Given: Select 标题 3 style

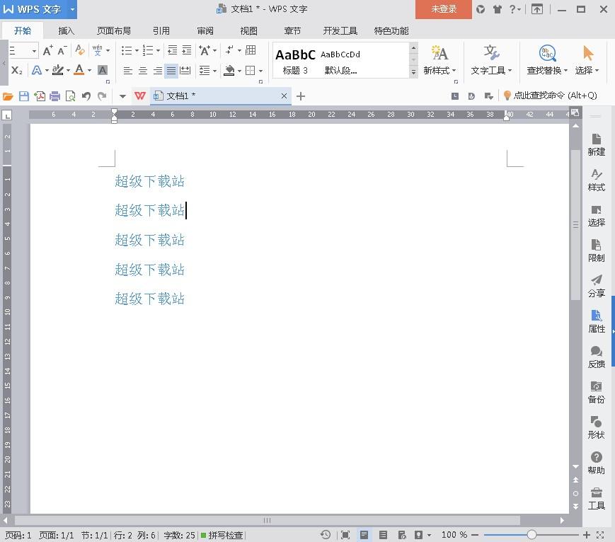Looking at the screenshot, I should click(295, 61).
